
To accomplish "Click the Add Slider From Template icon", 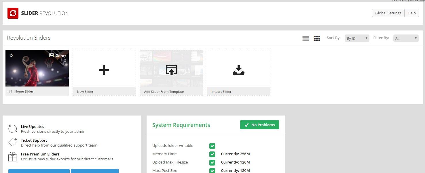I will (x=171, y=70).
